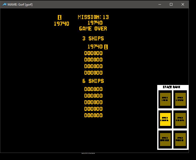Click the MISSION: 13 text

pos(93,17)
